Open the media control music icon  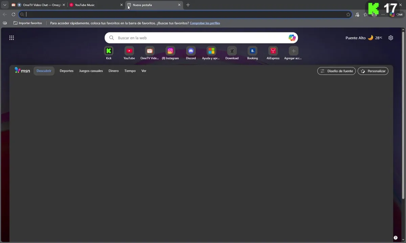tap(357, 14)
